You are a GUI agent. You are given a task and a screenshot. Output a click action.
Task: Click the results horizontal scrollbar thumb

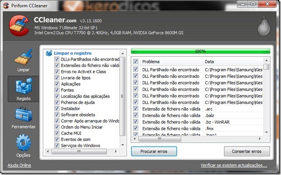tap(160, 139)
